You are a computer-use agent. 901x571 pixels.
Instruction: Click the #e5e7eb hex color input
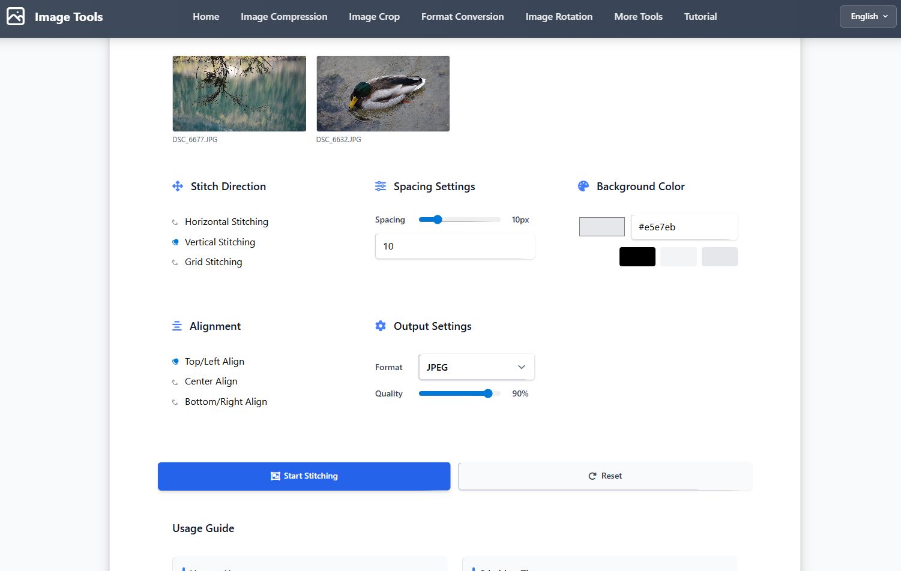(684, 227)
